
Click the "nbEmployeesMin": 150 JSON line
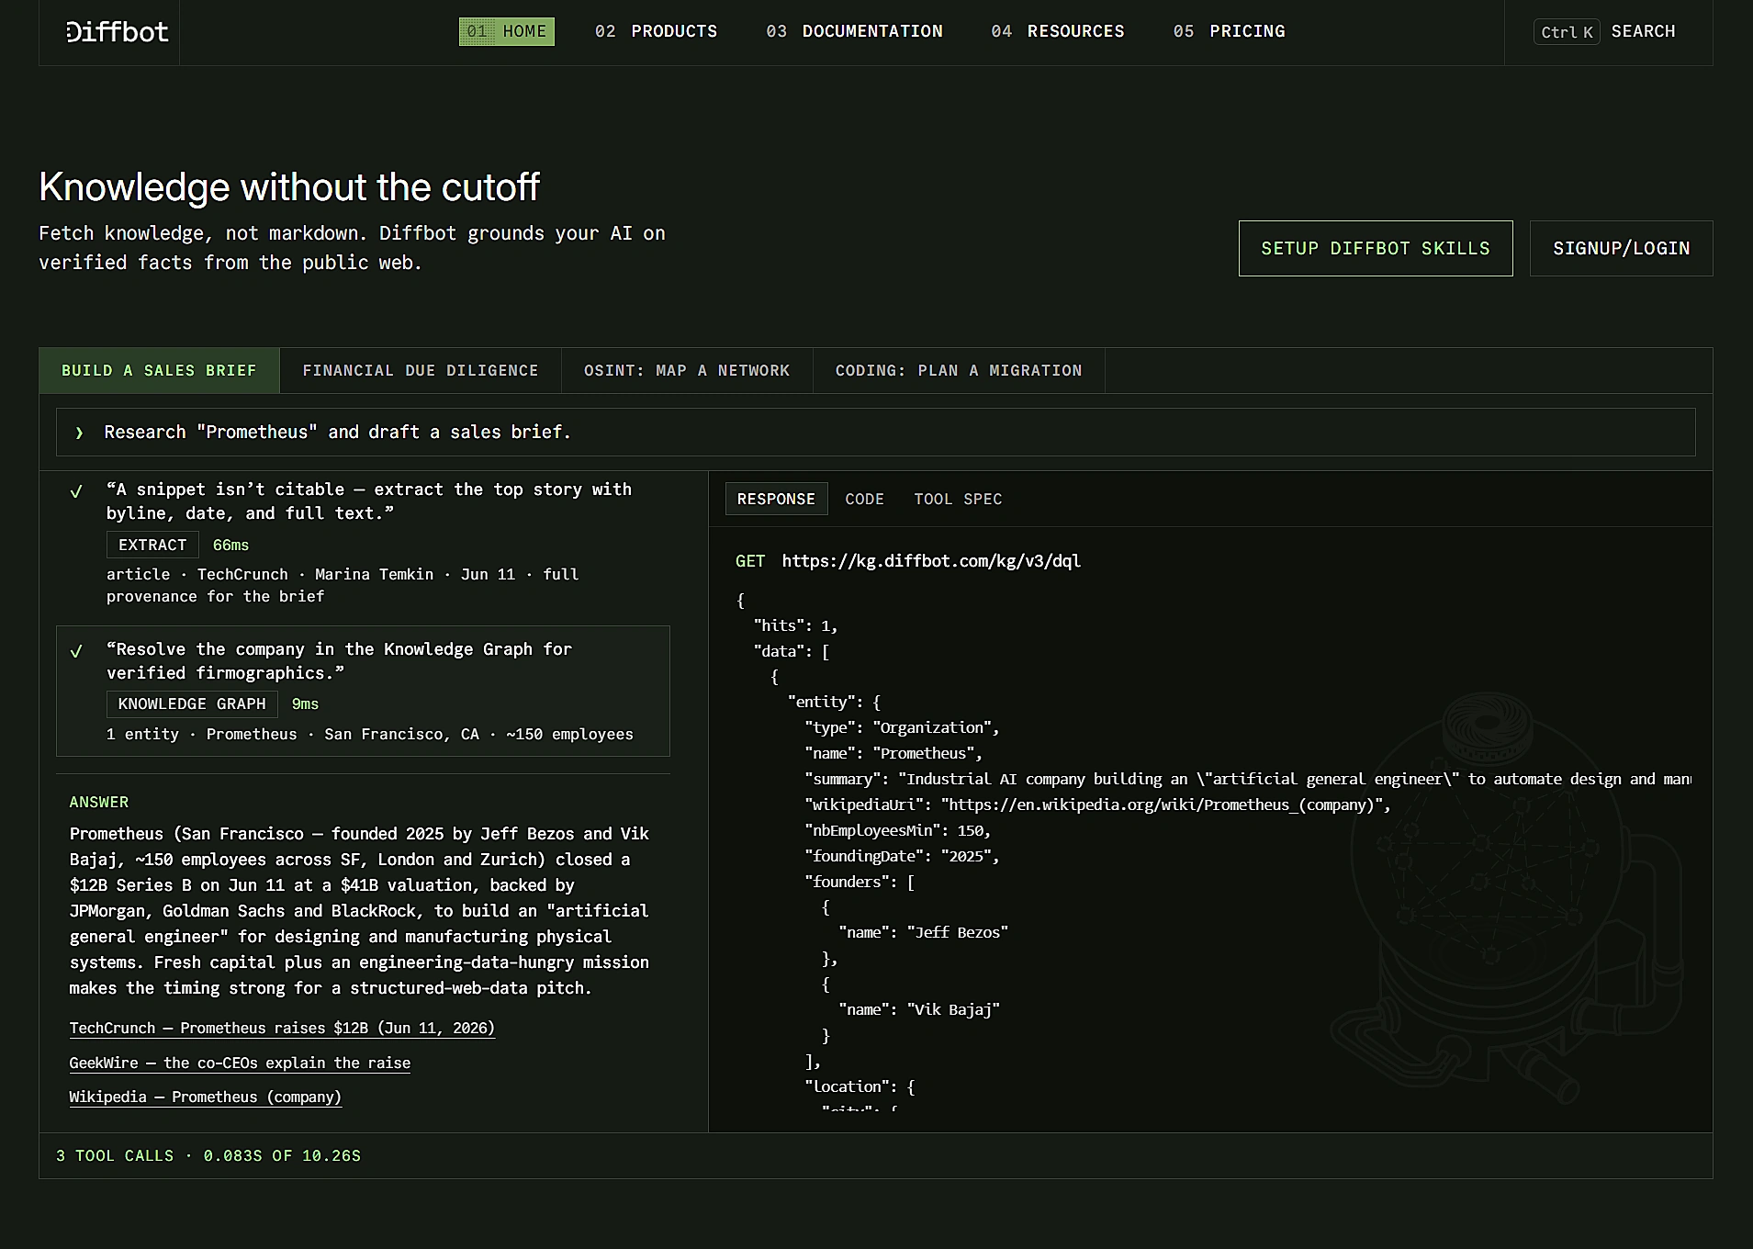click(x=898, y=830)
